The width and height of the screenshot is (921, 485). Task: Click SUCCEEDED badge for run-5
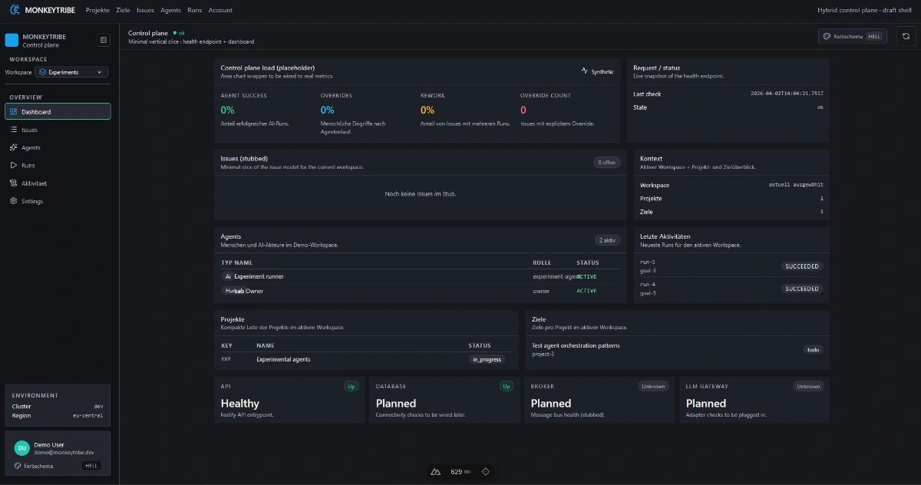point(802,266)
